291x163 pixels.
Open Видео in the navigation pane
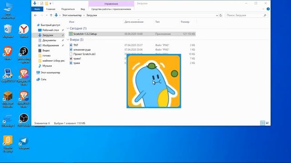tap(46, 50)
